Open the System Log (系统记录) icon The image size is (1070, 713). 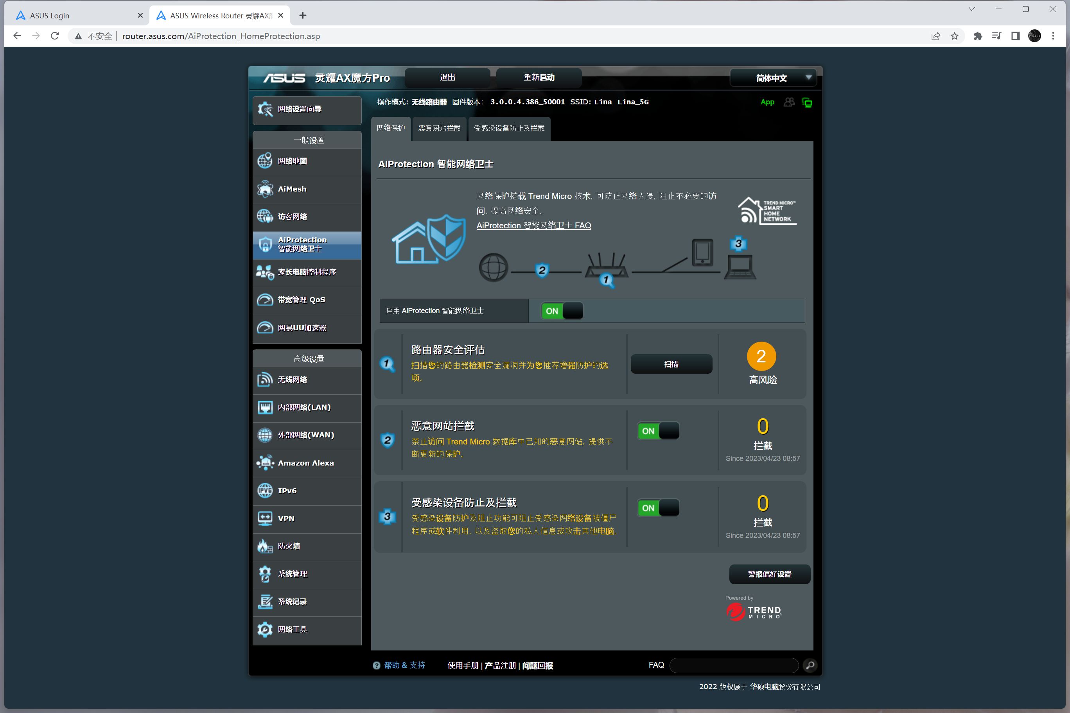pyautogui.click(x=265, y=601)
